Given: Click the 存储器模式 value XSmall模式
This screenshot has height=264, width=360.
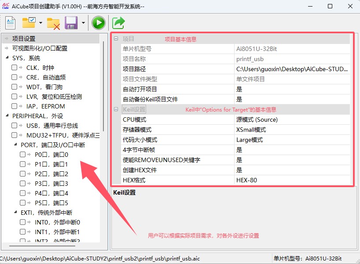Looking at the screenshot, I should point(292,130).
